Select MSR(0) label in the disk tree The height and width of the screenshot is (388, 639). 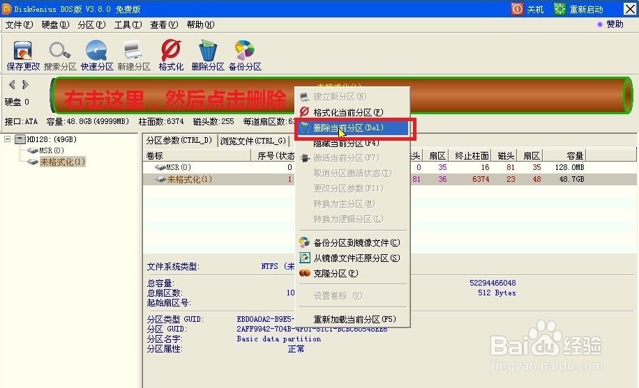click(x=52, y=150)
